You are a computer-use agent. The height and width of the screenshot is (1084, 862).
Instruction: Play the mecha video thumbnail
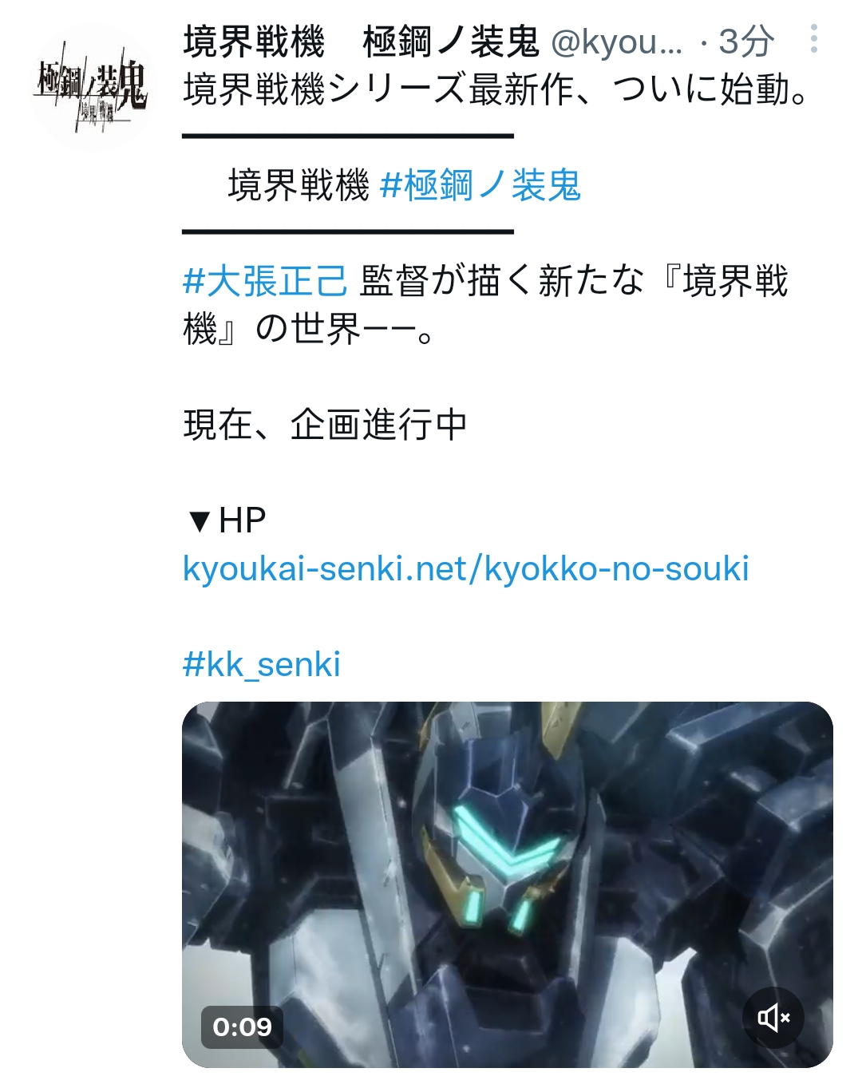[x=508, y=884]
